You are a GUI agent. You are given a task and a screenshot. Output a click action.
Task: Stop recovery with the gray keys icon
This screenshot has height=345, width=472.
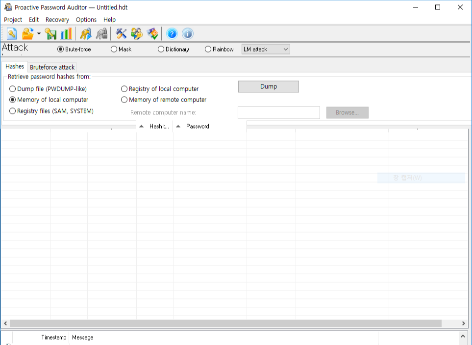pyautogui.click(x=101, y=34)
